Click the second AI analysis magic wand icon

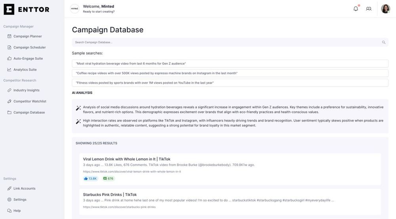click(x=78, y=122)
